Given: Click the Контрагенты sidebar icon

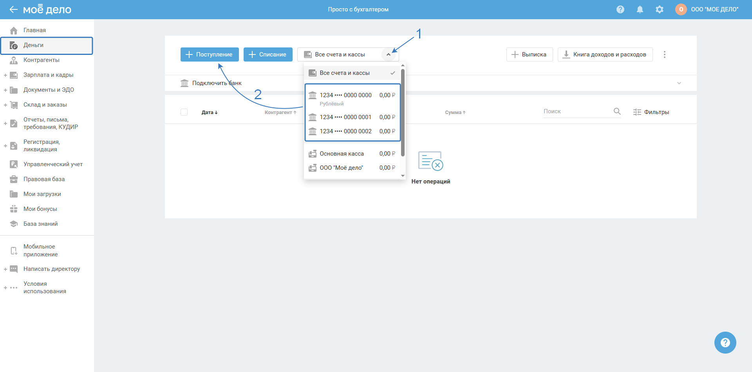Looking at the screenshot, I should pos(14,60).
